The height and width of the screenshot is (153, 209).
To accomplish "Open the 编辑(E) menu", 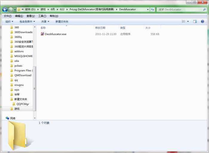I will coord(19,16).
